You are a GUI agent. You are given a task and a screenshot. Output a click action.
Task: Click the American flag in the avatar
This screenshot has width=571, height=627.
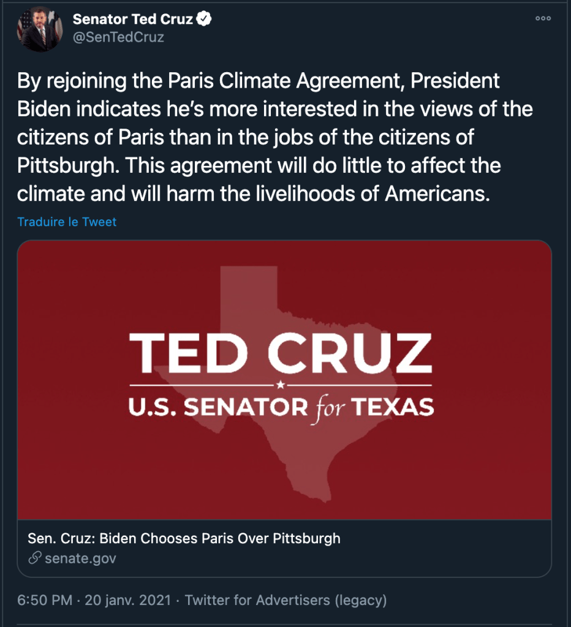tap(26, 24)
